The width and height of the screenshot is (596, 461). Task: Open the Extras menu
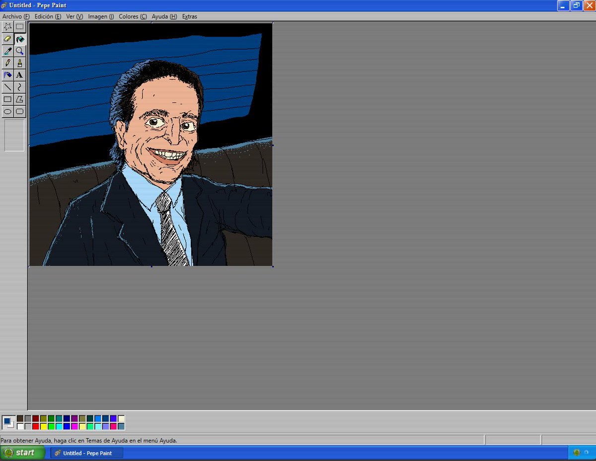189,16
